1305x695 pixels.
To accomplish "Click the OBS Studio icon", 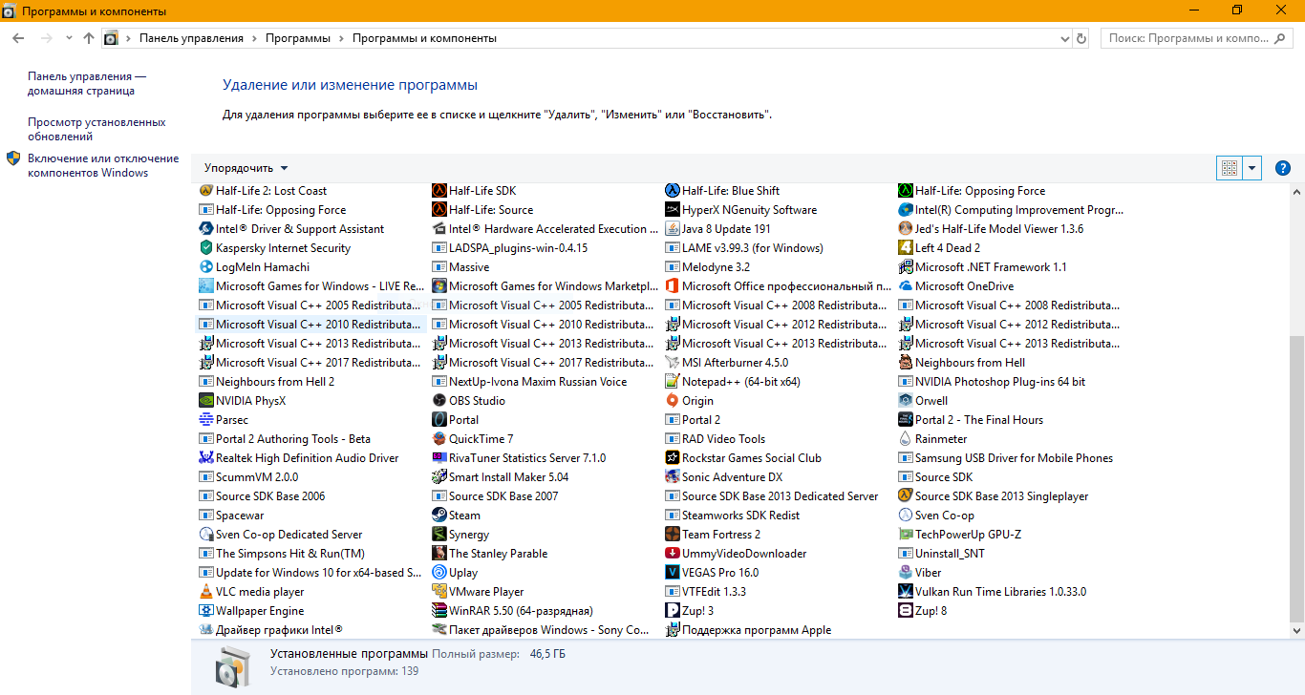I will (x=439, y=401).
